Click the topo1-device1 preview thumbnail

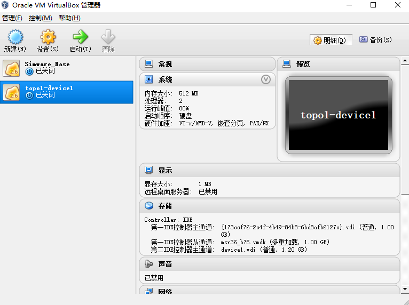coord(338,115)
